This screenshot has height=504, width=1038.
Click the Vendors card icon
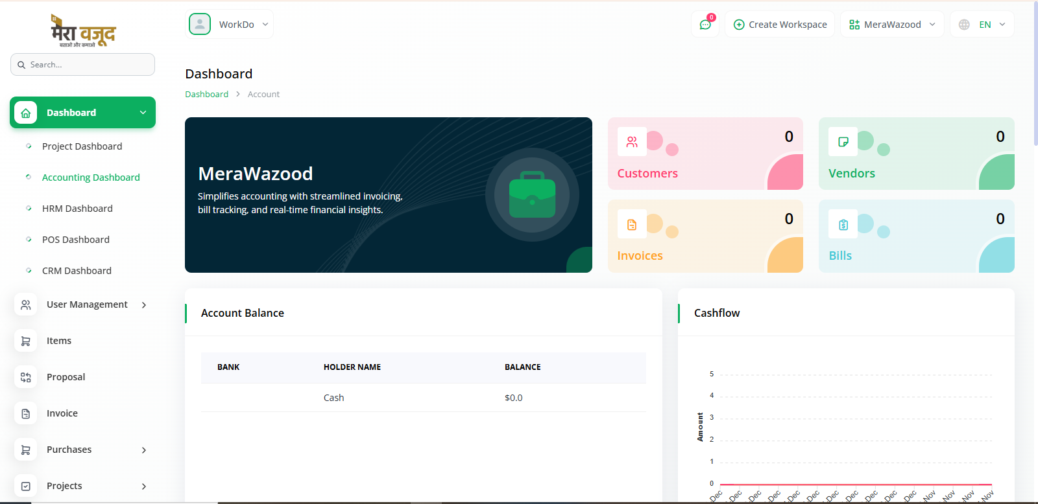[x=843, y=142]
